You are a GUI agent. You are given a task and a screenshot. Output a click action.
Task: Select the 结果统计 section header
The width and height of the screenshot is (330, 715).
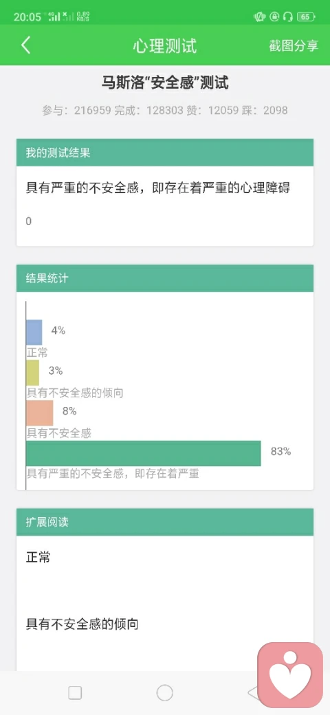coord(165,278)
